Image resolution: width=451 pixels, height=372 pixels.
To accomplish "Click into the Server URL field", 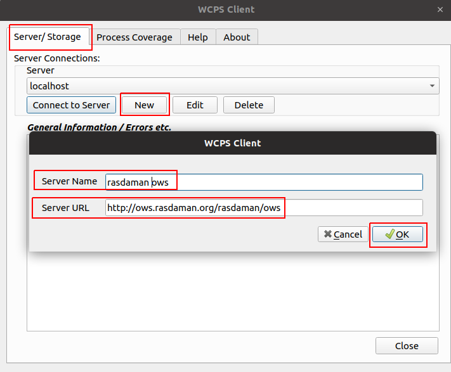I will coord(264,207).
